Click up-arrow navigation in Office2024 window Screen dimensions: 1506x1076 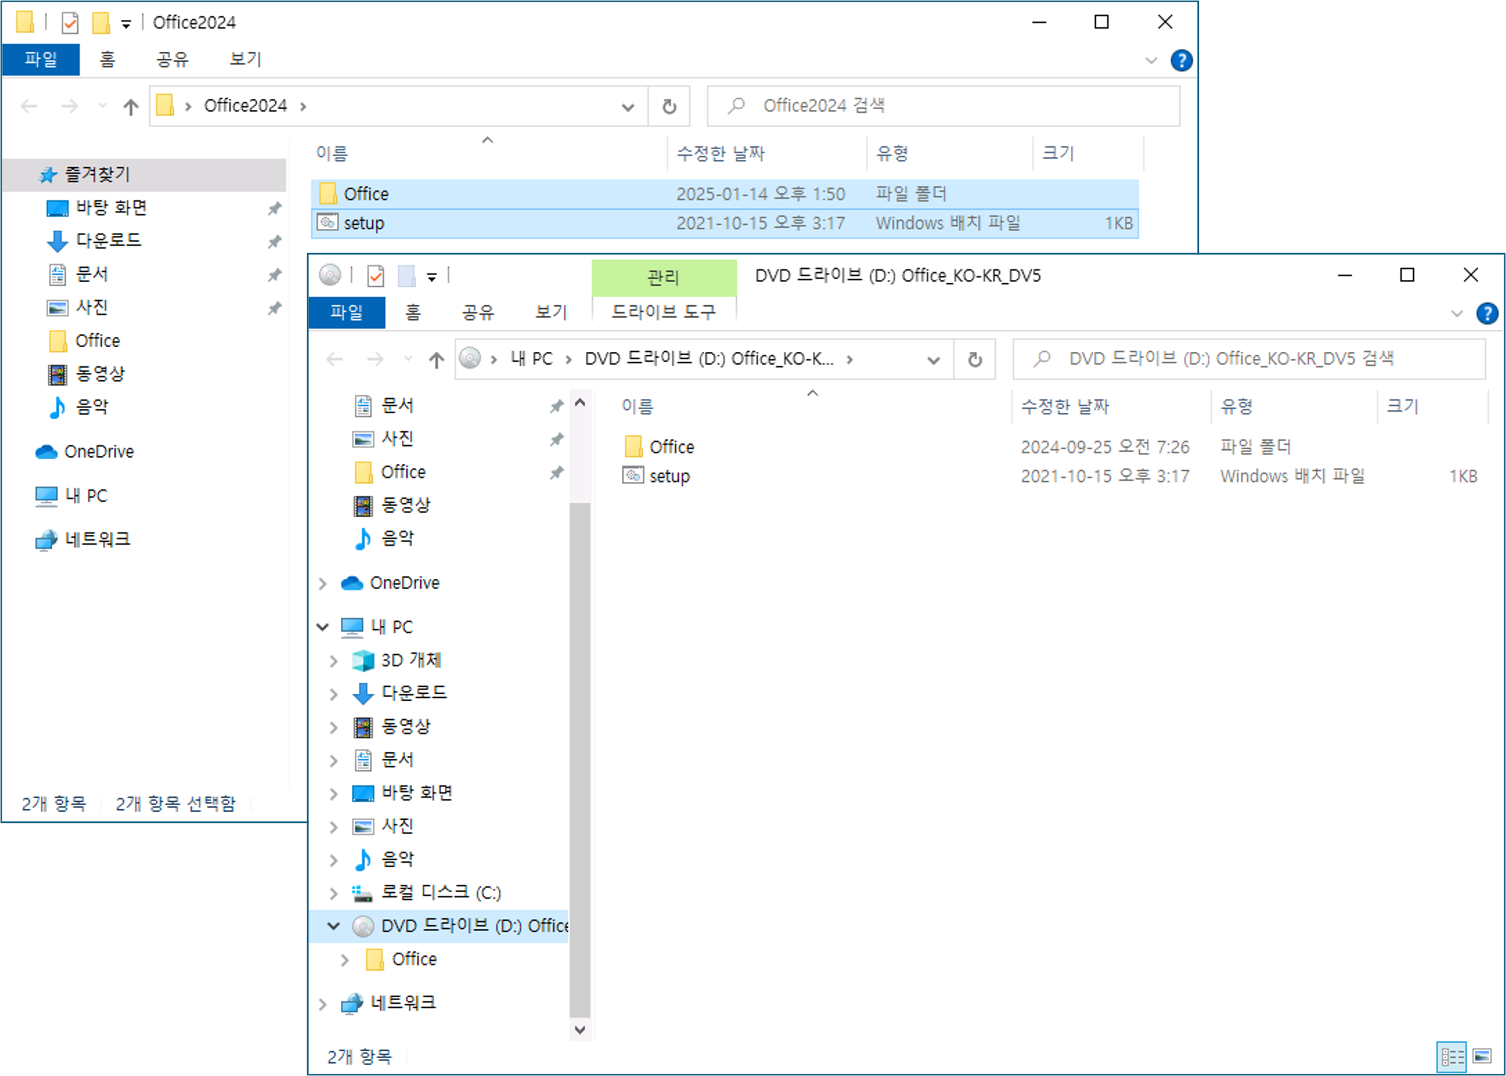point(130,107)
